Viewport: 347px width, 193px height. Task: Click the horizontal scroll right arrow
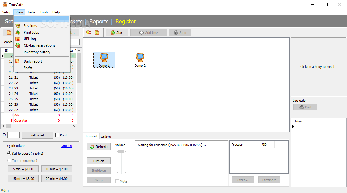pyautogui.click(x=74, y=126)
